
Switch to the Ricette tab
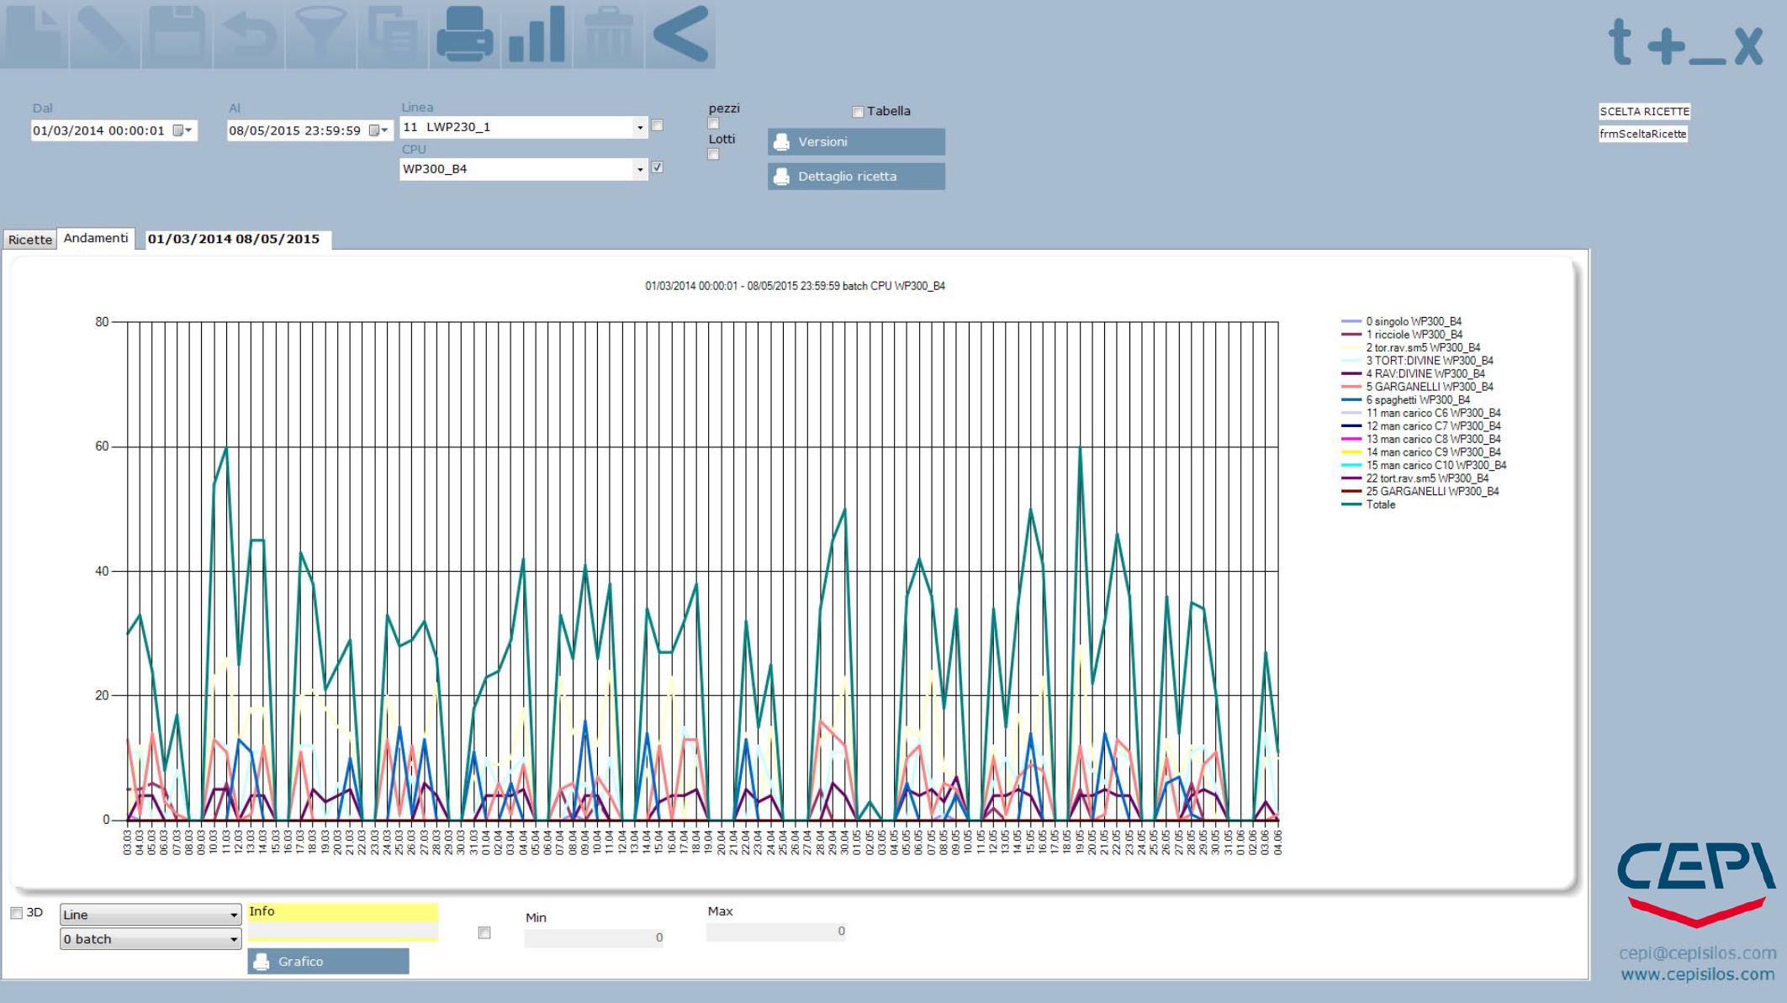pyautogui.click(x=30, y=240)
